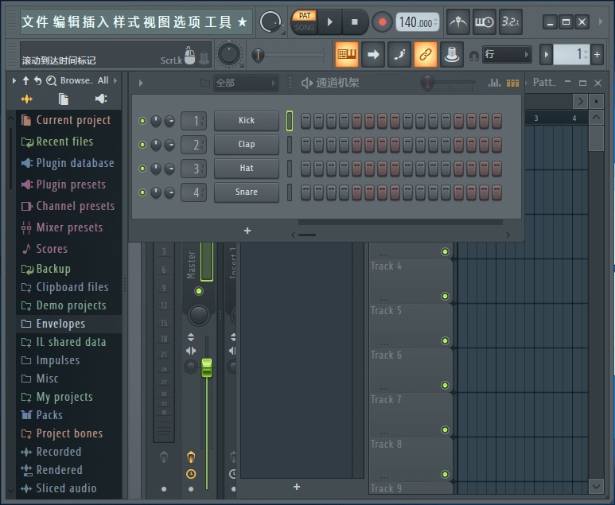
Task: Open the Envelopes folder in browser
Action: [60, 324]
